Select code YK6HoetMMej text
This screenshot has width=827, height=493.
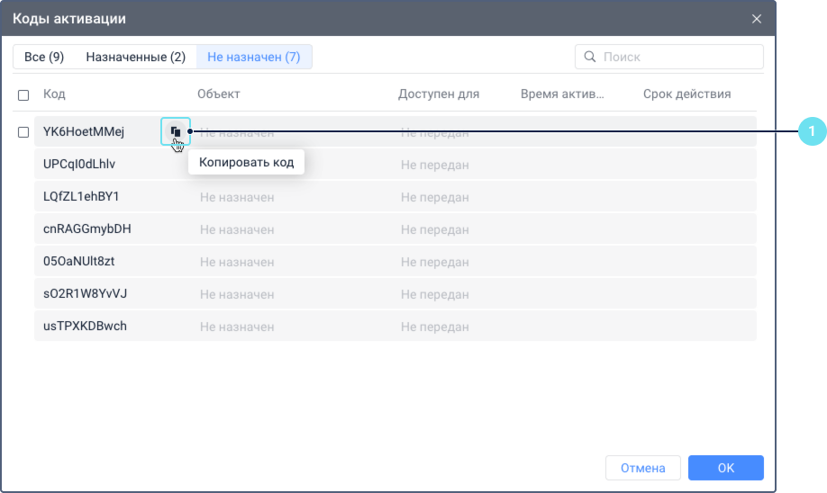pos(84,131)
